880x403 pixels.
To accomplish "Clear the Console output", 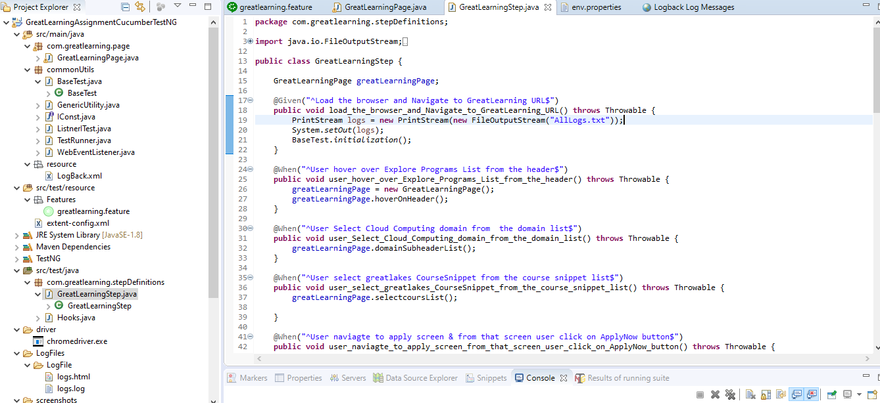I will [750, 394].
